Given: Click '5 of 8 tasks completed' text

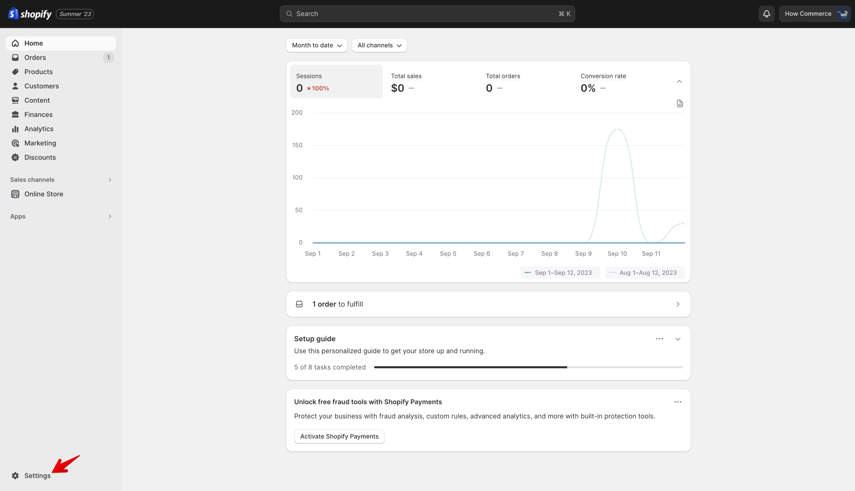Looking at the screenshot, I should [330, 367].
